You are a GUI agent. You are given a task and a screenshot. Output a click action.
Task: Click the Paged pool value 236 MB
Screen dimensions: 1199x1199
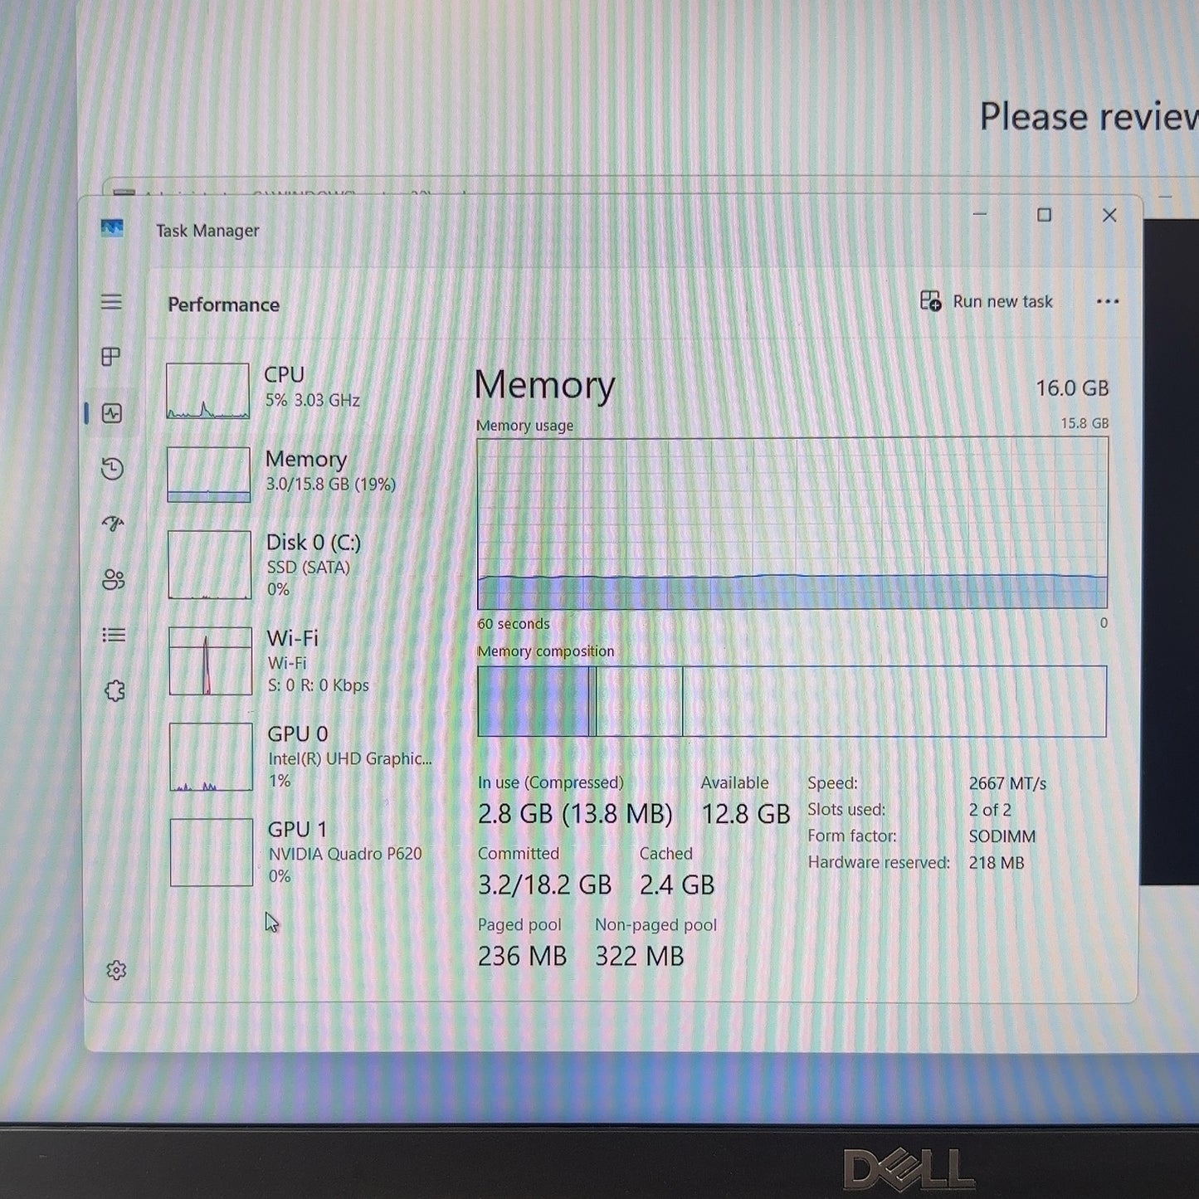(522, 956)
